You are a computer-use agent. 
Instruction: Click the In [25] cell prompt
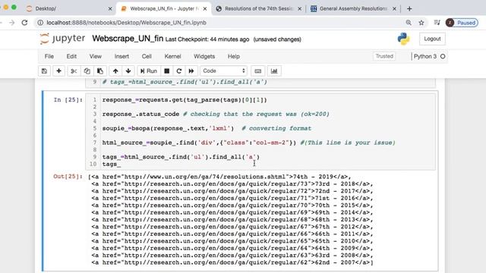[x=68, y=100]
